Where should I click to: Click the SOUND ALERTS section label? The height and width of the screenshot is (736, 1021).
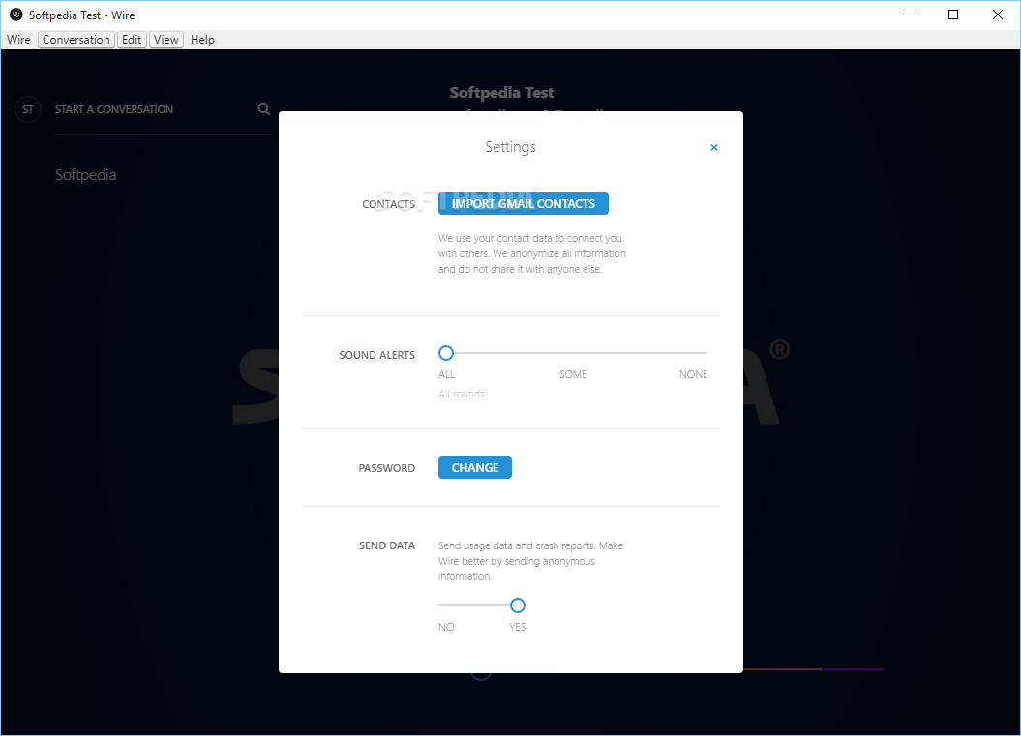[377, 355]
